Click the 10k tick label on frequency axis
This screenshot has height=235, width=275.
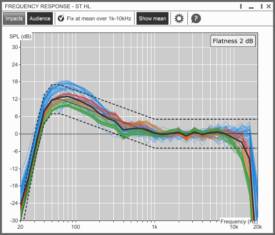[x=234, y=227]
